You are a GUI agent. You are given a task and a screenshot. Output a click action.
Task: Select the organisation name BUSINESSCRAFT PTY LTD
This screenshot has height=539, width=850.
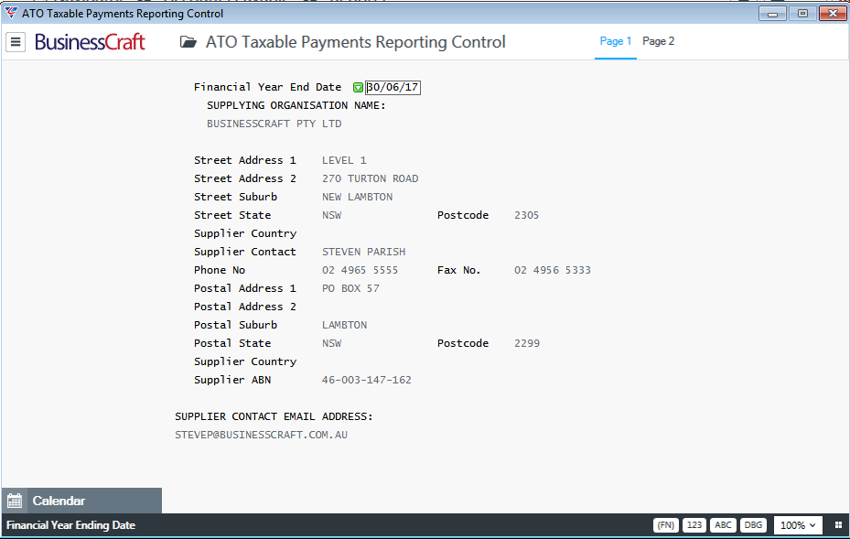(274, 124)
